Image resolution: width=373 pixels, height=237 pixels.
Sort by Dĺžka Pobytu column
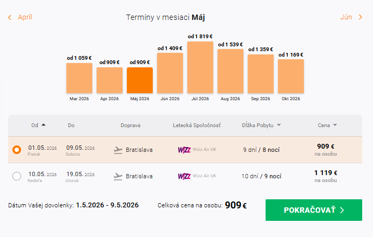279,126
